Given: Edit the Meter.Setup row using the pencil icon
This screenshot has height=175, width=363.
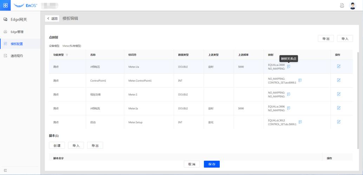Looking at the screenshot, I should pyautogui.click(x=339, y=122).
